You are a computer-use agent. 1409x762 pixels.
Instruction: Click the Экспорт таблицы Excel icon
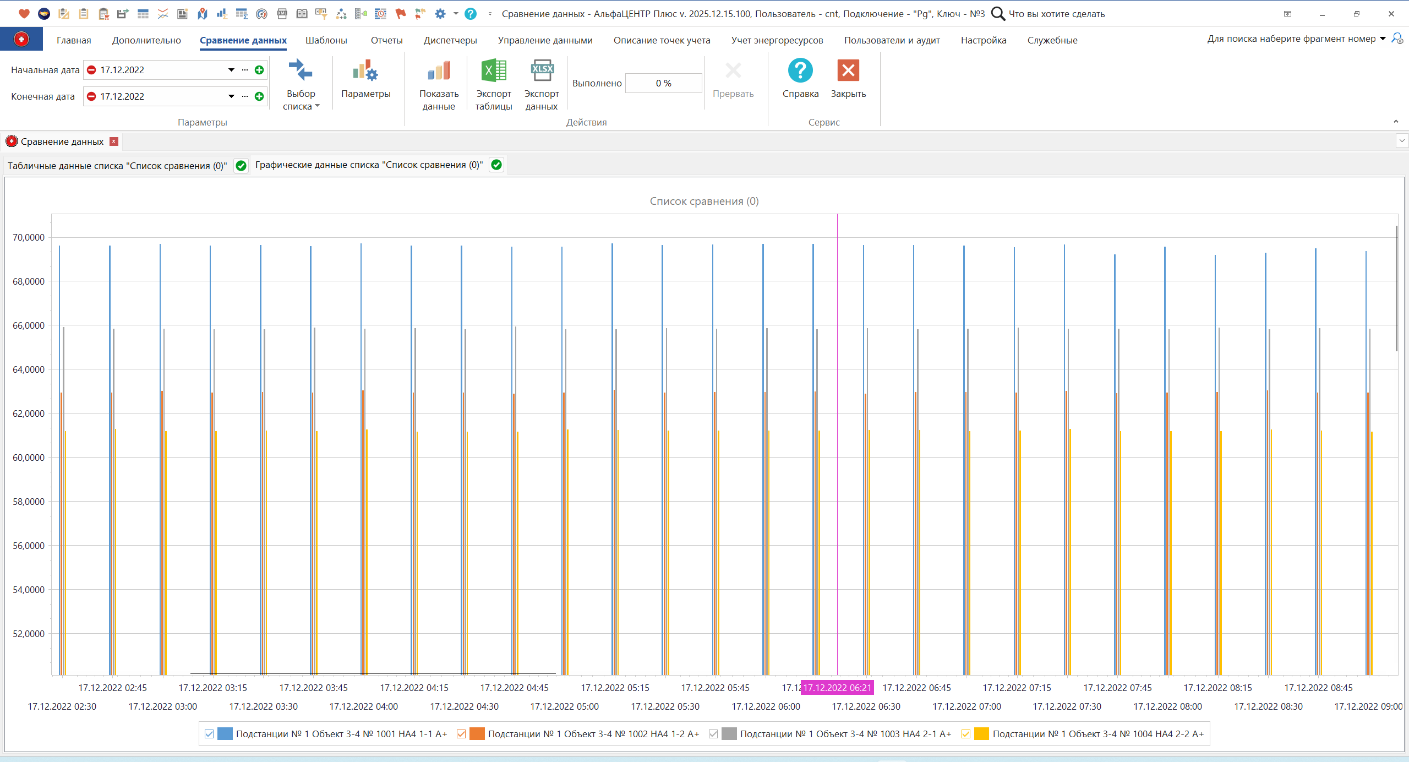click(x=494, y=71)
